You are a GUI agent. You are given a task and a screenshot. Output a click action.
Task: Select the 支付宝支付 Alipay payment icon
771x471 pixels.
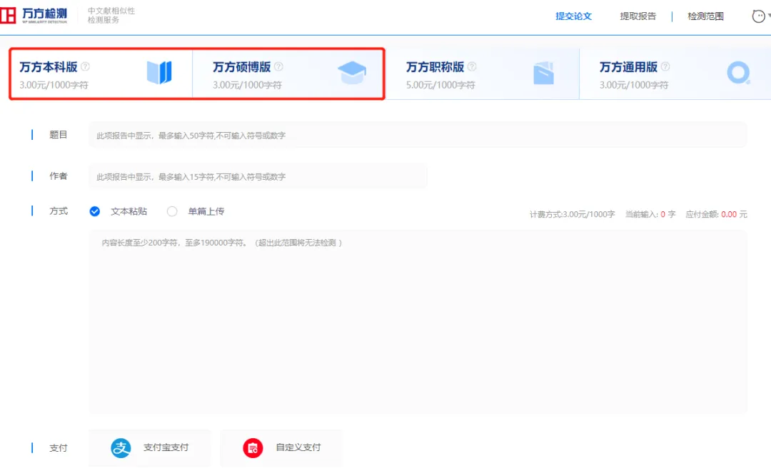click(121, 447)
